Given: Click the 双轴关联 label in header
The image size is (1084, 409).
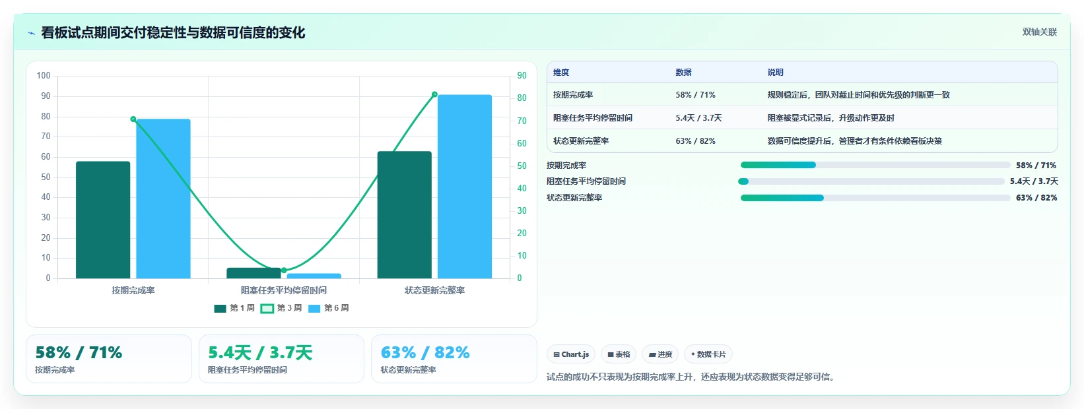Looking at the screenshot, I should pyautogui.click(x=1040, y=32).
